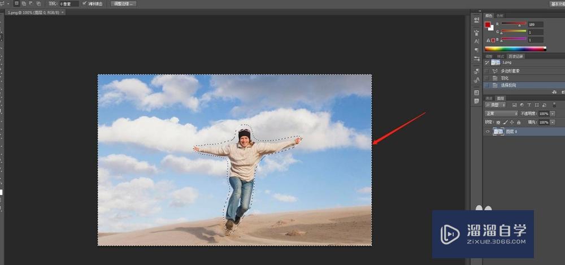The image size is (565, 265).
Task: Switch to the 调整 (Adjustments) tab
Action: [x=489, y=57]
